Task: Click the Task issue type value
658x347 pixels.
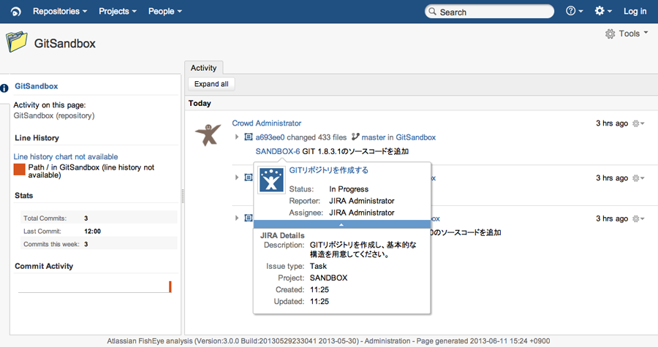Action: click(318, 266)
